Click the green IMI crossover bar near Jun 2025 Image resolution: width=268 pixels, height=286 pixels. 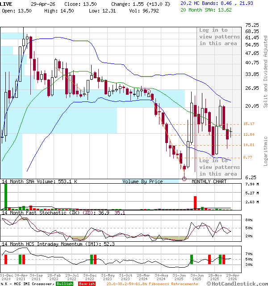coord(192,259)
